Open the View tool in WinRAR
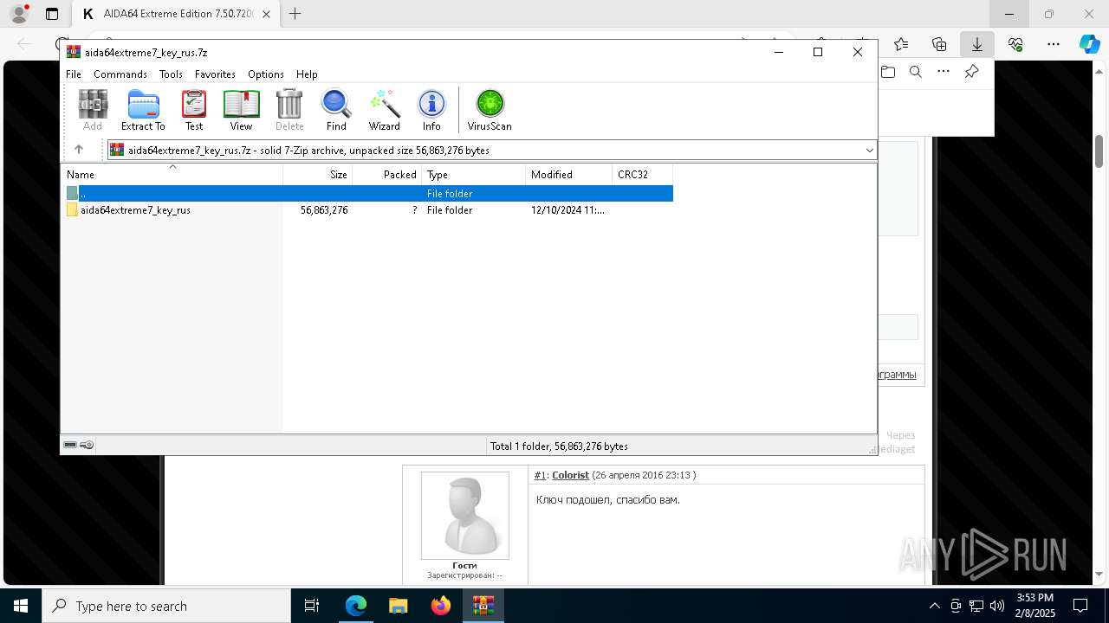1109x623 pixels. pos(241,110)
